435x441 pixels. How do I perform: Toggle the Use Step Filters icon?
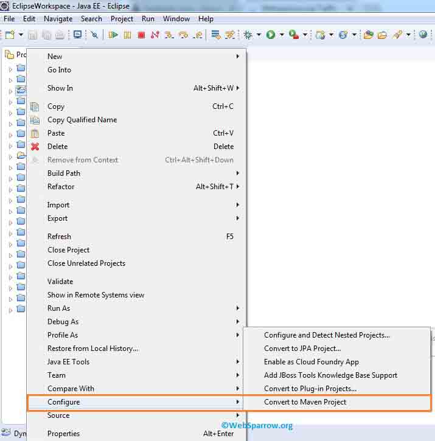[x=230, y=35]
